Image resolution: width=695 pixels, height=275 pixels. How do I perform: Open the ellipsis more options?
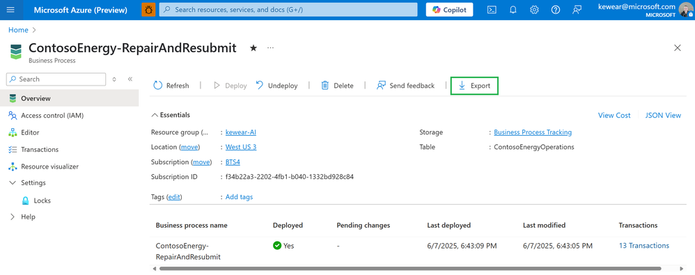(x=270, y=47)
